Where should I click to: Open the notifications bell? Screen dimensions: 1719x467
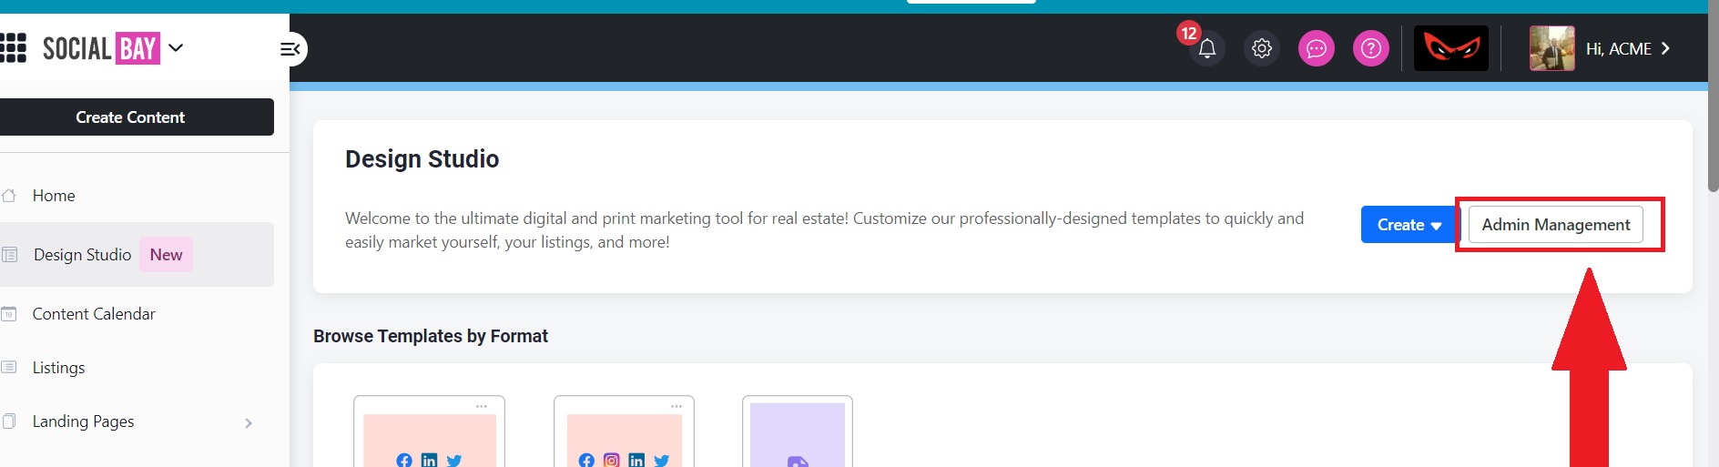[1206, 49]
